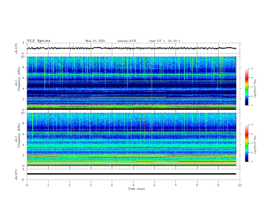The image size is (270, 208).
Task: Click the time axis tick label "7"
Action: click(176, 185)
